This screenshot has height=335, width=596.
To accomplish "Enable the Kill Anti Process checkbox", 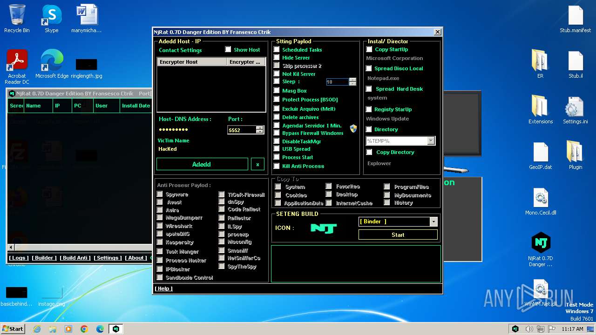I will 277,166.
